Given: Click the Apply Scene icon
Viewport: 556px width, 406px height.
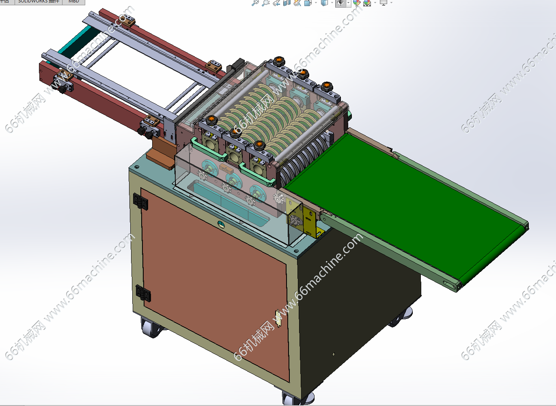Looking at the screenshot, I should (367, 2).
